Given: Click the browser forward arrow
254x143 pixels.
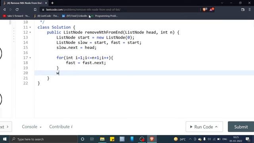Looking at the screenshot, I should coord(11,10).
